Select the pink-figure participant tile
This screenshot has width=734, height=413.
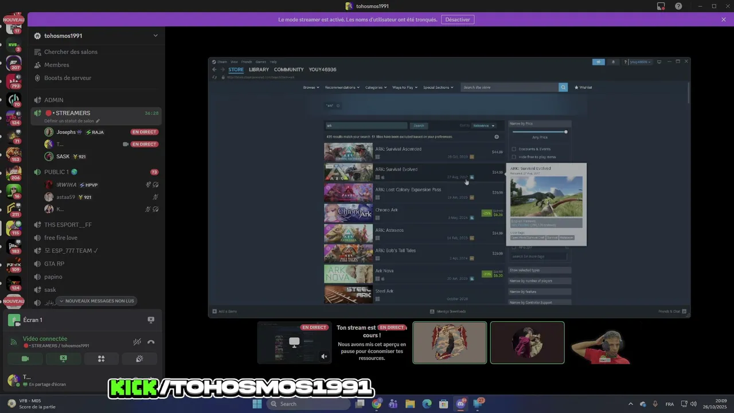coord(527,342)
